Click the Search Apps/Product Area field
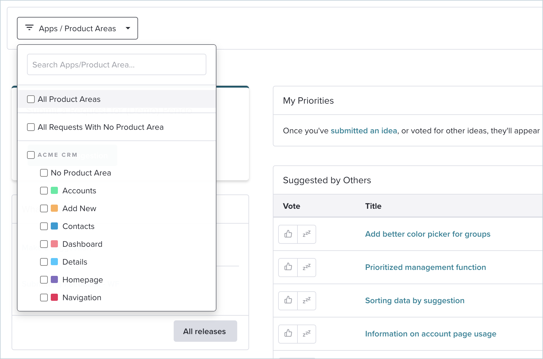 pyautogui.click(x=116, y=64)
